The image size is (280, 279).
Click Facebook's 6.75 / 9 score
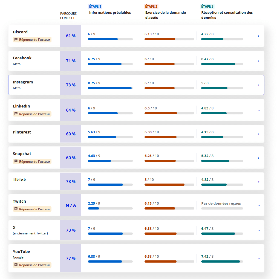pos(94,59)
